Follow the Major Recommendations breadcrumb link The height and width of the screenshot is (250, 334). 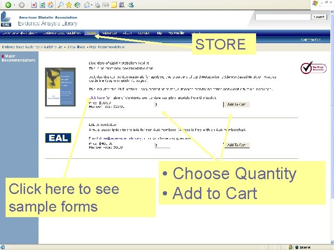(x=107, y=47)
